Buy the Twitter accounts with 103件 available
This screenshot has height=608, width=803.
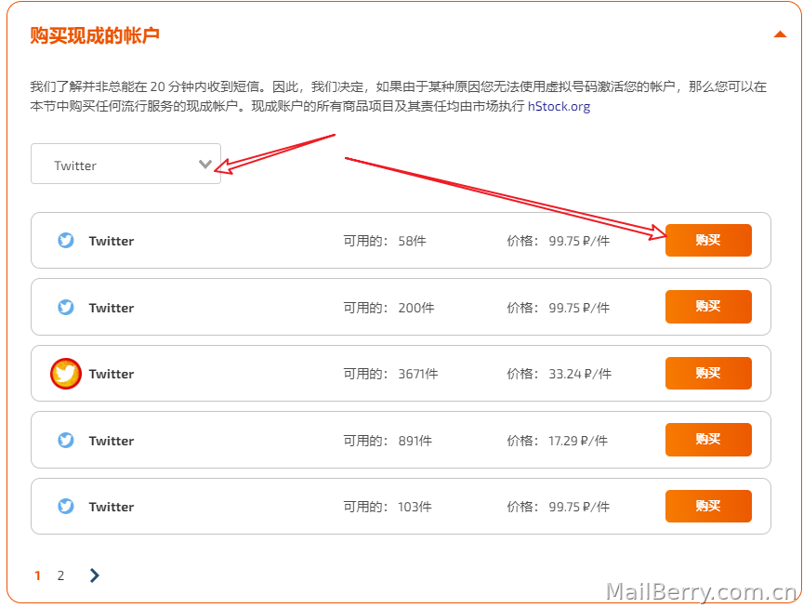coord(708,506)
